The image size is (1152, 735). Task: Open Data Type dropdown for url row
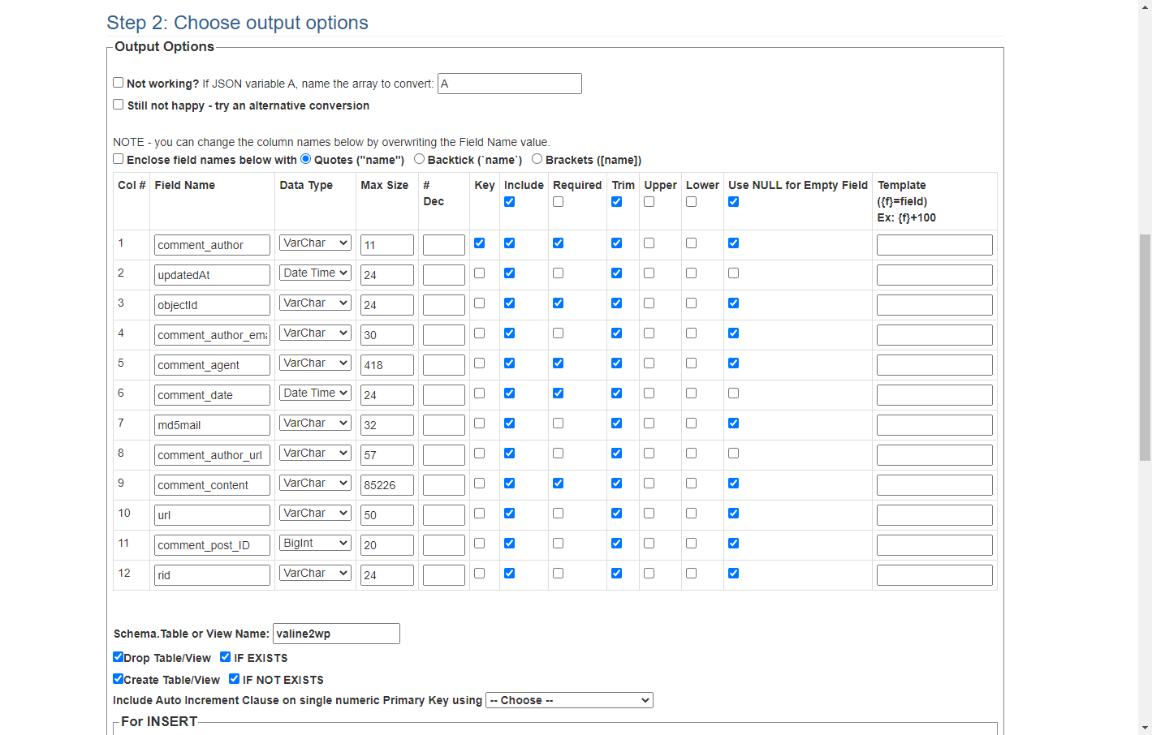(315, 513)
